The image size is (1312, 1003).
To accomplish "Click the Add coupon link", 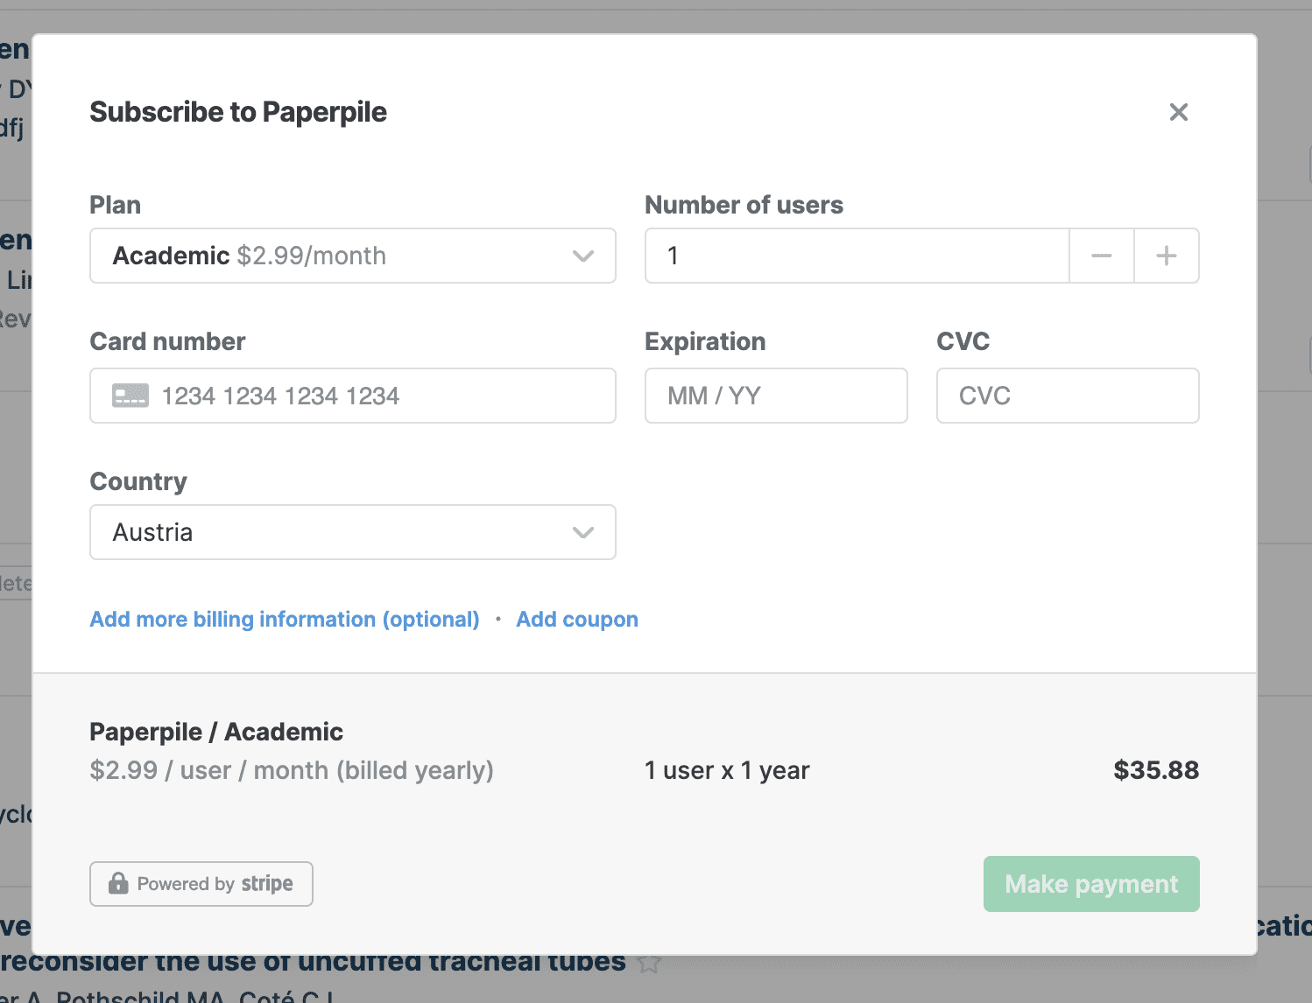I will click(577, 620).
